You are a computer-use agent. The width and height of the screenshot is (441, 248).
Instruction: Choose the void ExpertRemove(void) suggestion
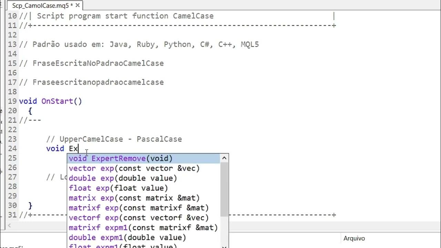pyautogui.click(x=121, y=158)
